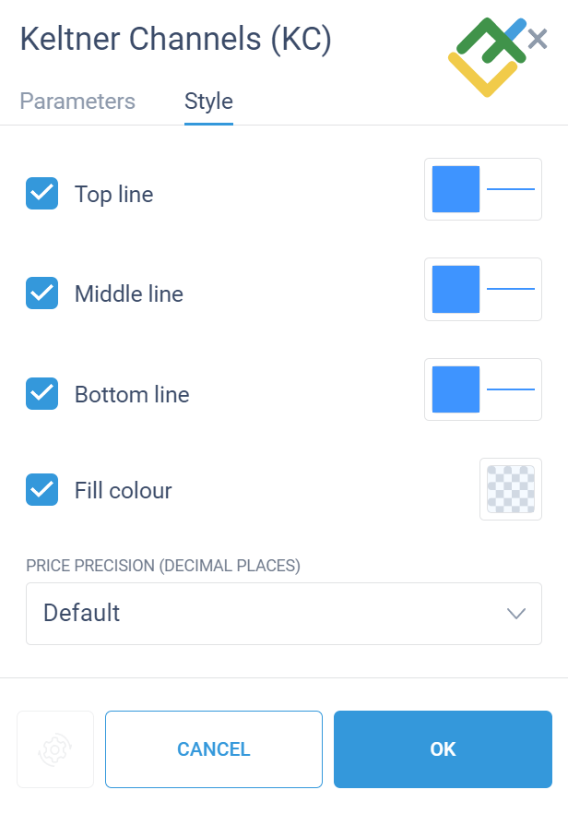Open the Fill colour transparent swatch

tap(511, 489)
